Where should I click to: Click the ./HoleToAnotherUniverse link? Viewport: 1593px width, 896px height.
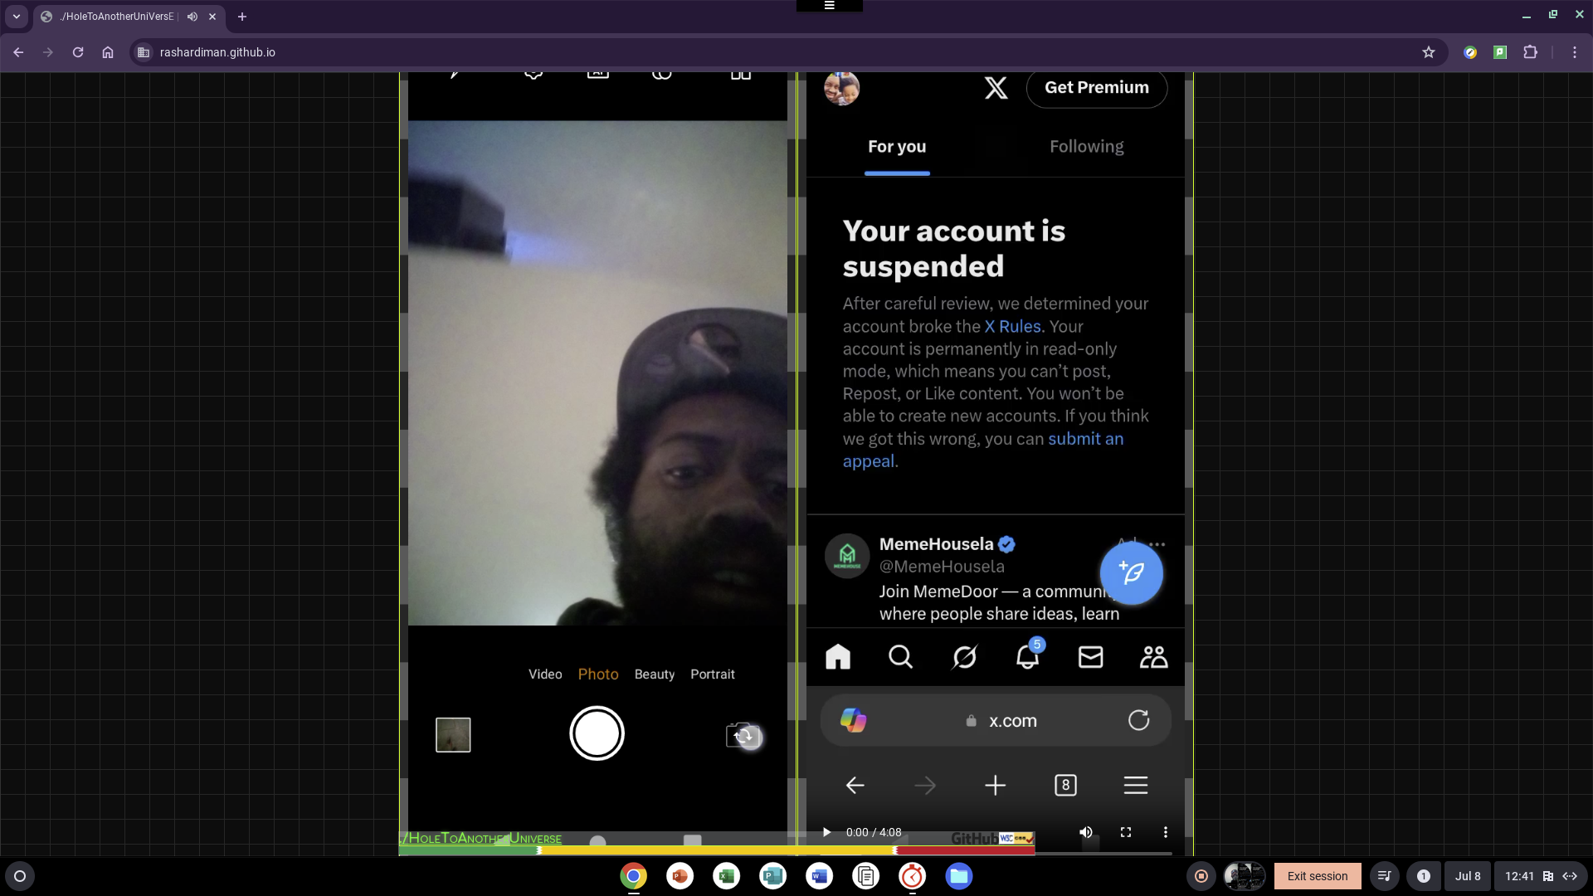point(481,839)
